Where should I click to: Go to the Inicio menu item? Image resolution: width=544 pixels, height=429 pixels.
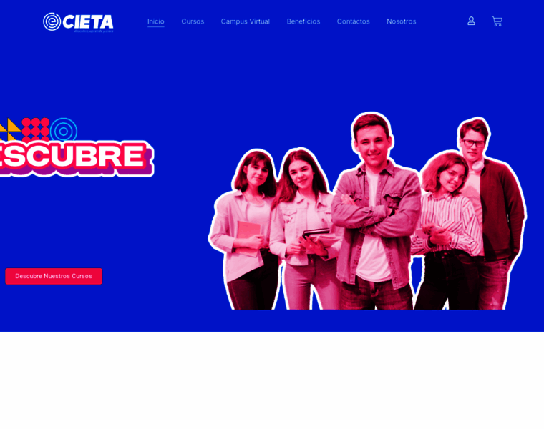(156, 21)
